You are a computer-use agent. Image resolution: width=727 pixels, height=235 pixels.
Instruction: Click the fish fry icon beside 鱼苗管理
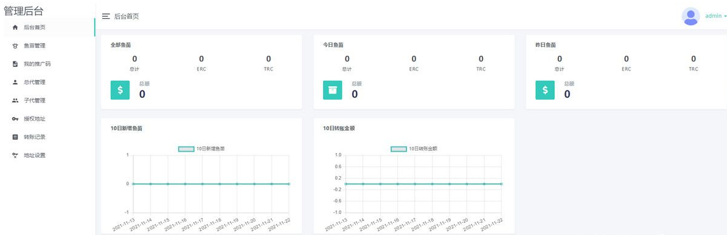[15, 46]
